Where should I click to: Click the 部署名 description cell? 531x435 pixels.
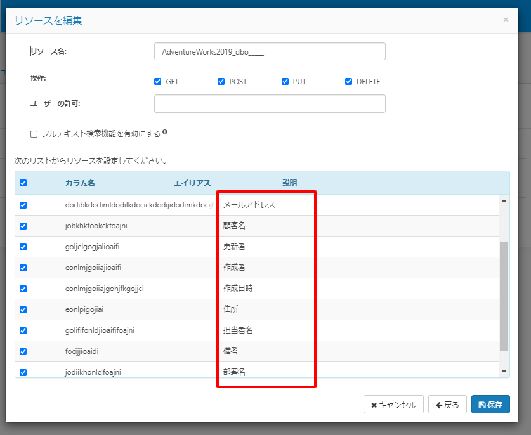click(x=234, y=372)
